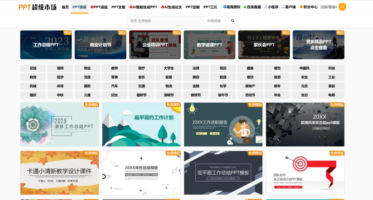The height and width of the screenshot is (200, 373).
Task: Open the 小程序 link
Action: pyautogui.click(x=271, y=7)
